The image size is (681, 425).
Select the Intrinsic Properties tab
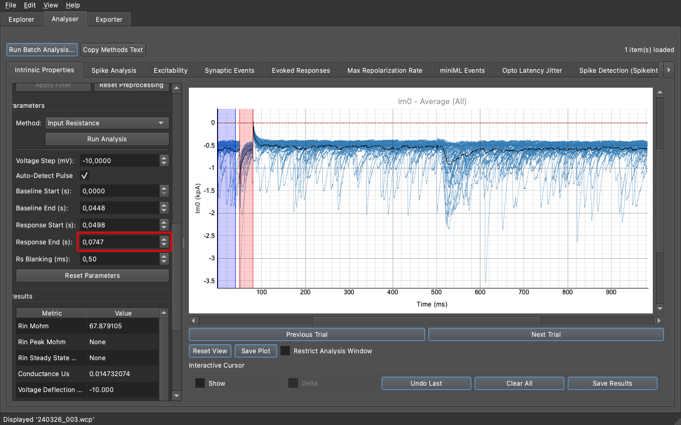point(44,70)
